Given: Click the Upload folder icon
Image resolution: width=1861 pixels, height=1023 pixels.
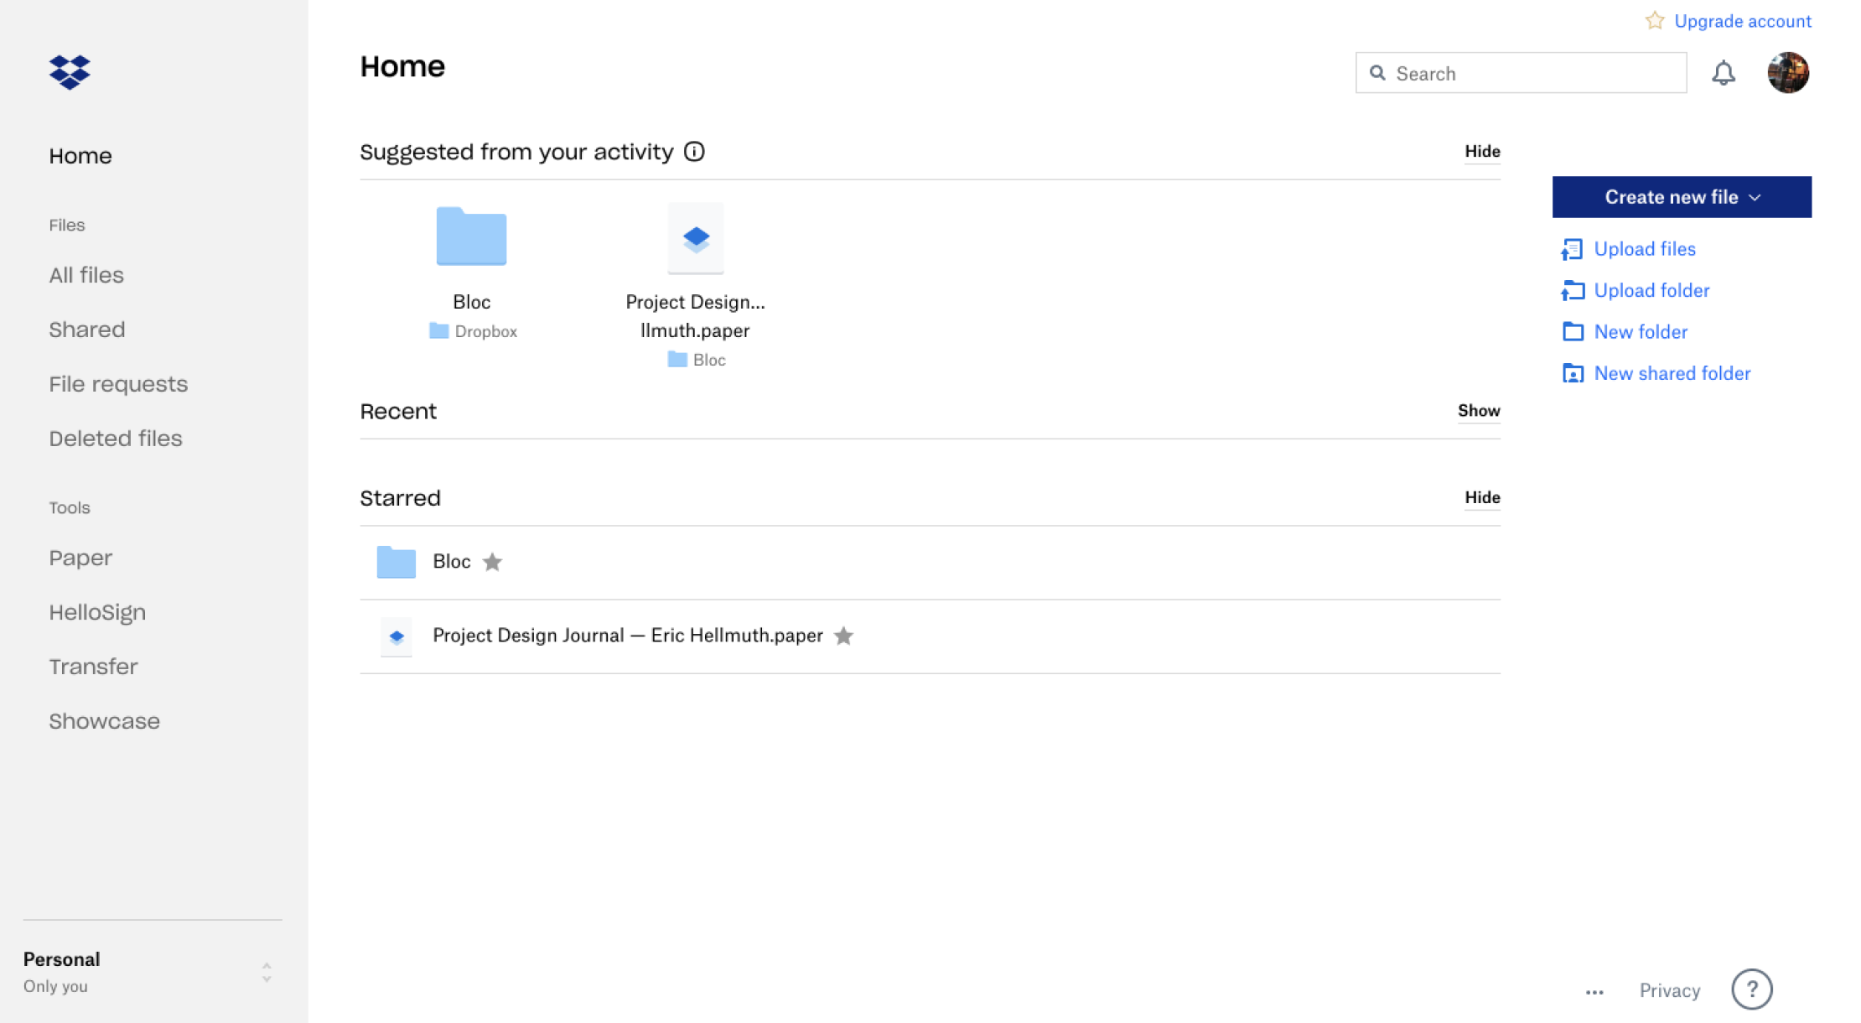Looking at the screenshot, I should [1572, 291].
